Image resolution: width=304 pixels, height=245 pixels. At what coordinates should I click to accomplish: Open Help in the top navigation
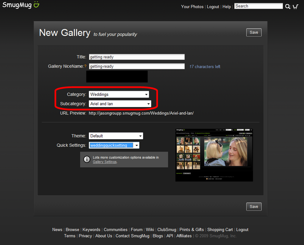(x=227, y=7)
